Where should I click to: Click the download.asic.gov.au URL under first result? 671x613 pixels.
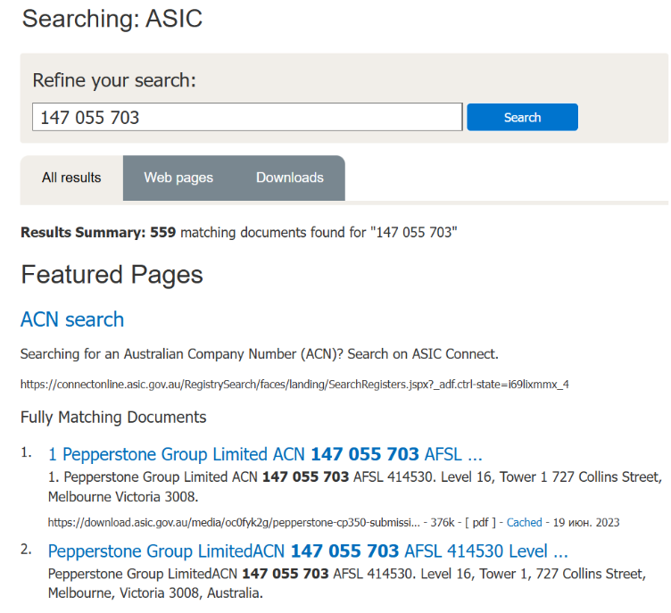[234, 522]
